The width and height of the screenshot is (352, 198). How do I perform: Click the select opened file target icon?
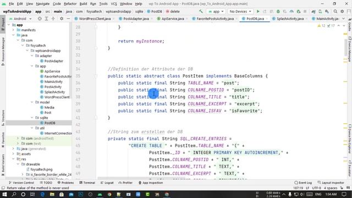(x=40, y=19)
